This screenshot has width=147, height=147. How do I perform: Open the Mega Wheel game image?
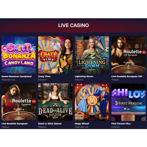92,102
